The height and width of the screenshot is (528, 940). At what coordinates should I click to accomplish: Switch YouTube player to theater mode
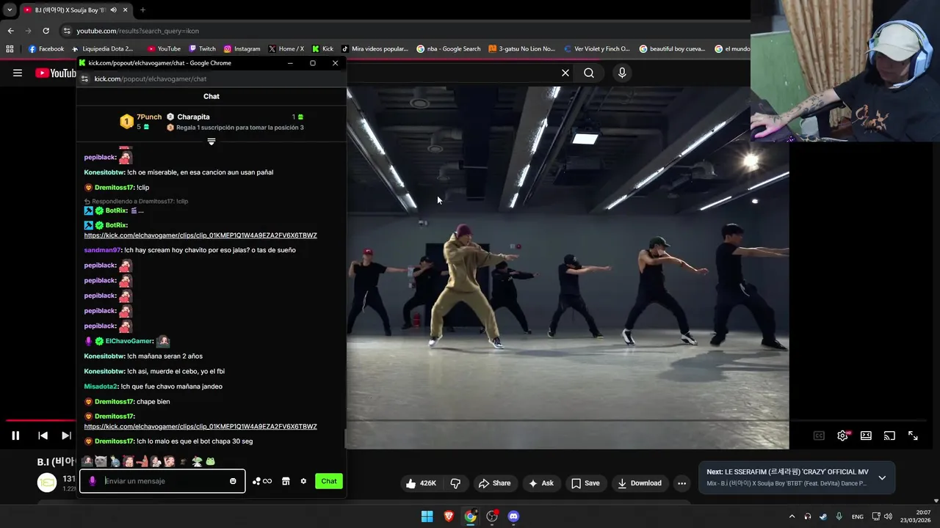point(866,436)
